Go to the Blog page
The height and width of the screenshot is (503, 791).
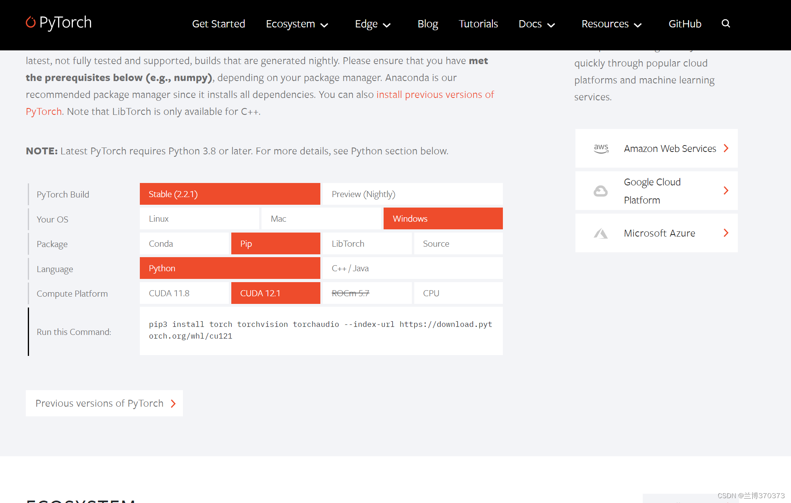428,24
